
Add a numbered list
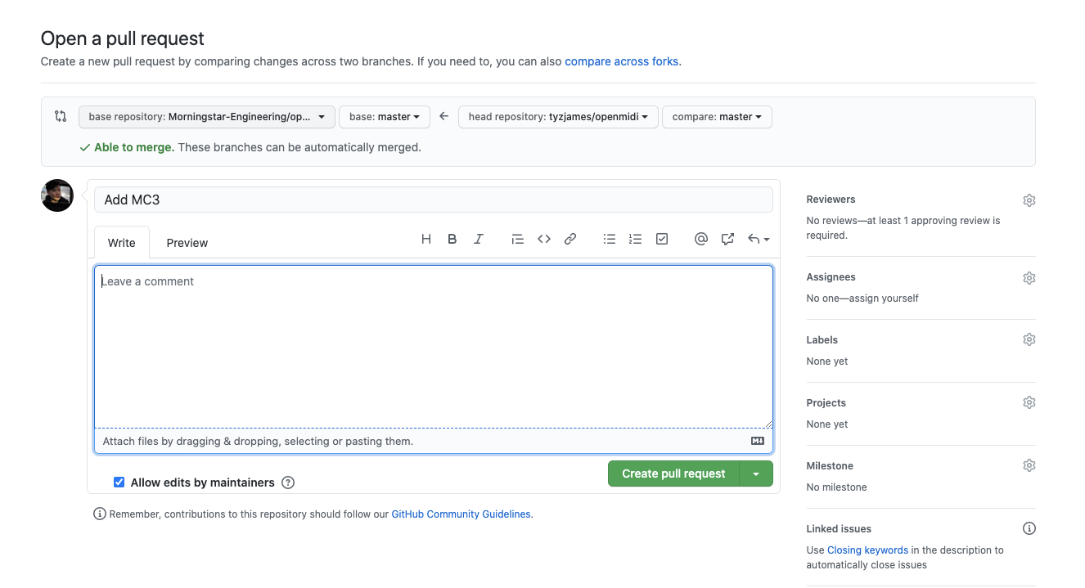pyautogui.click(x=635, y=239)
